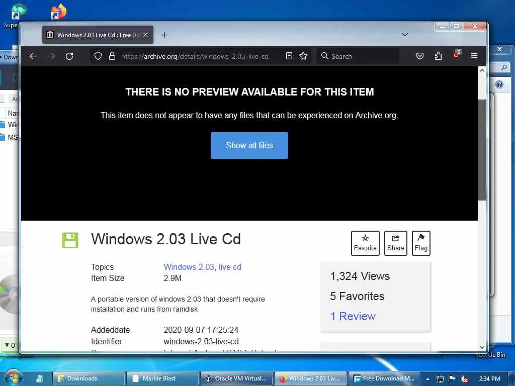The image size is (515, 386).
Task: Close the Windows 2.03 Live Cd tab
Action: coord(145,35)
